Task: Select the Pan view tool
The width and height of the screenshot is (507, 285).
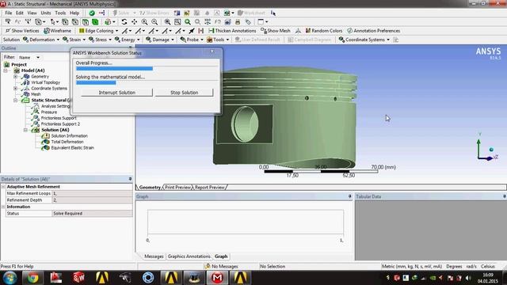Action: (134, 22)
